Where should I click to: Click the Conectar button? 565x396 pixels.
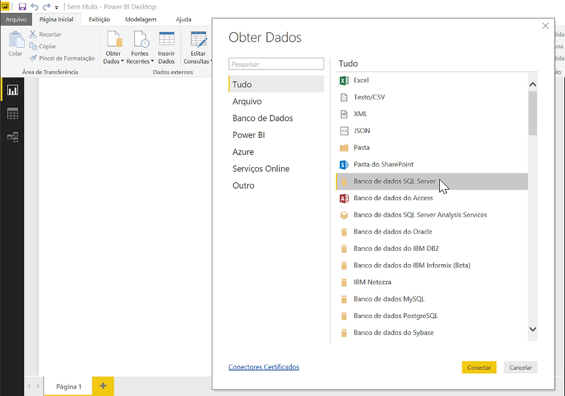[479, 367]
